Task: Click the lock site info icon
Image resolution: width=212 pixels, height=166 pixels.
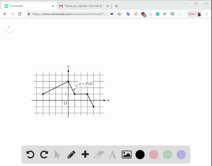Action: [x=29, y=14]
